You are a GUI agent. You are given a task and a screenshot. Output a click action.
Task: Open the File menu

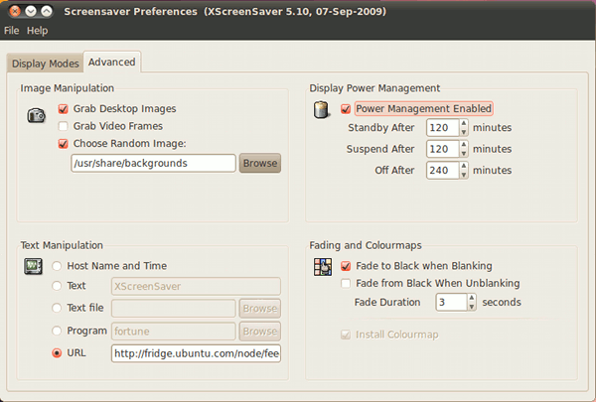11,31
